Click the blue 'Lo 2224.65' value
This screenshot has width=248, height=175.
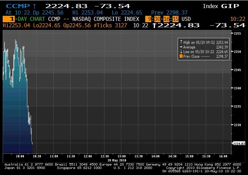point(127,12)
